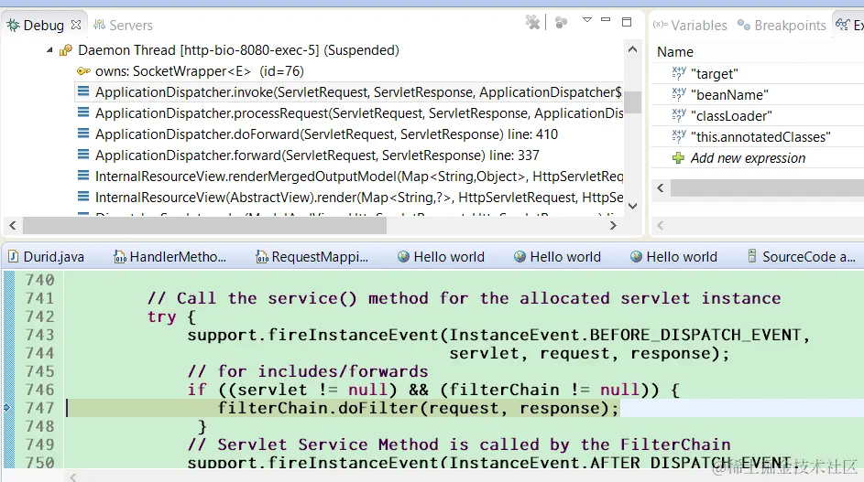Viewport: 864px width, 482px height.
Task: Open the Servers view tab
Action: 124,26
